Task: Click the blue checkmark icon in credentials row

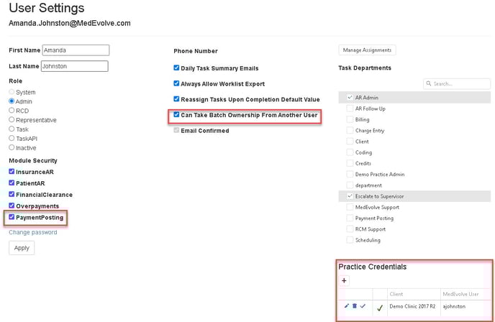Action: point(363,306)
